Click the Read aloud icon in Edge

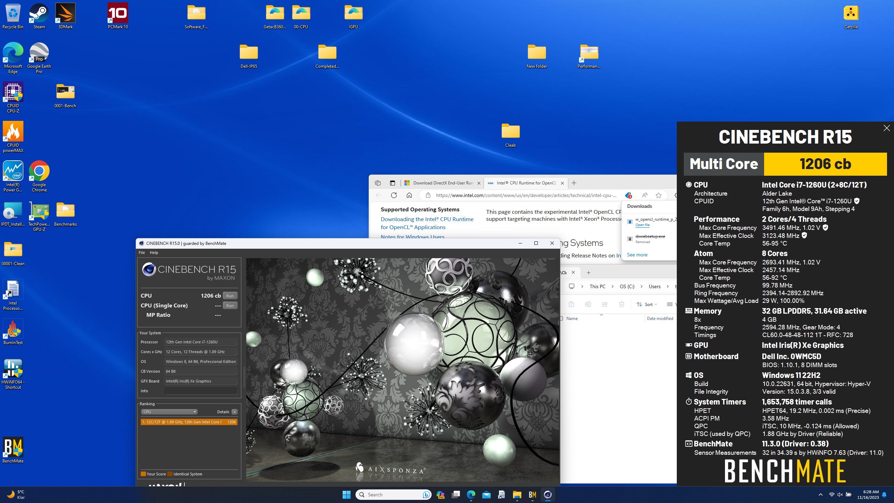point(644,195)
